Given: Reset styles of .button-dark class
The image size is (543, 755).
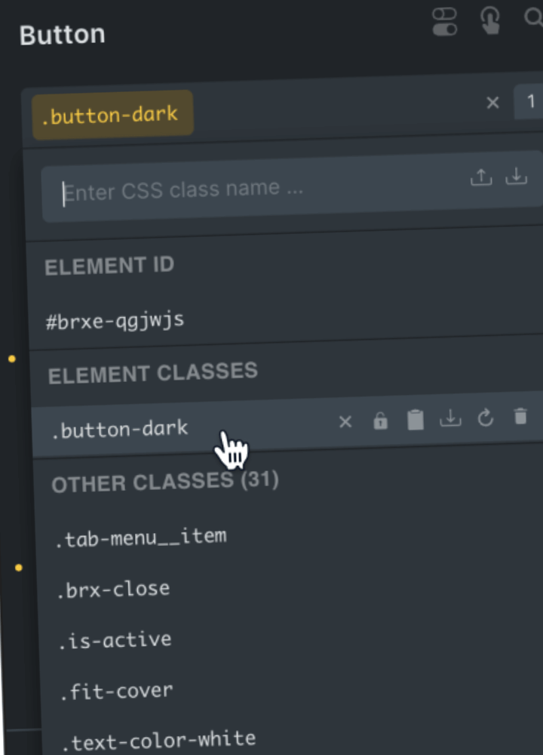Looking at the screenshot, I should pyautogui.click(x=485, y=418).
